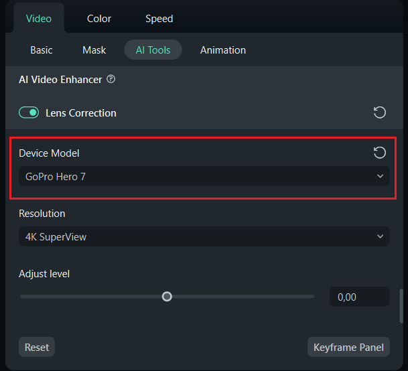Click the AI Video Enhancer heading
The width and height of the screenshot is (408, 371).
pos(60,80)
